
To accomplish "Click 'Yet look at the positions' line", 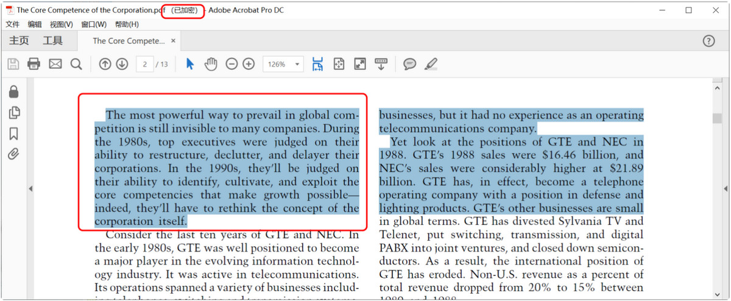I will [517, 142].
